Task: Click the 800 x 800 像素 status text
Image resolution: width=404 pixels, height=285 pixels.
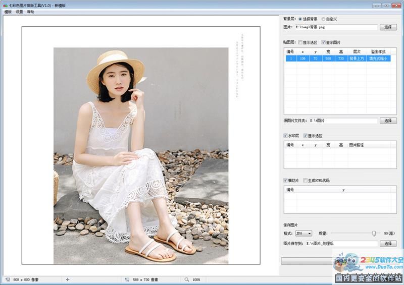Action: pyautogui.click(x=26, y=279)
